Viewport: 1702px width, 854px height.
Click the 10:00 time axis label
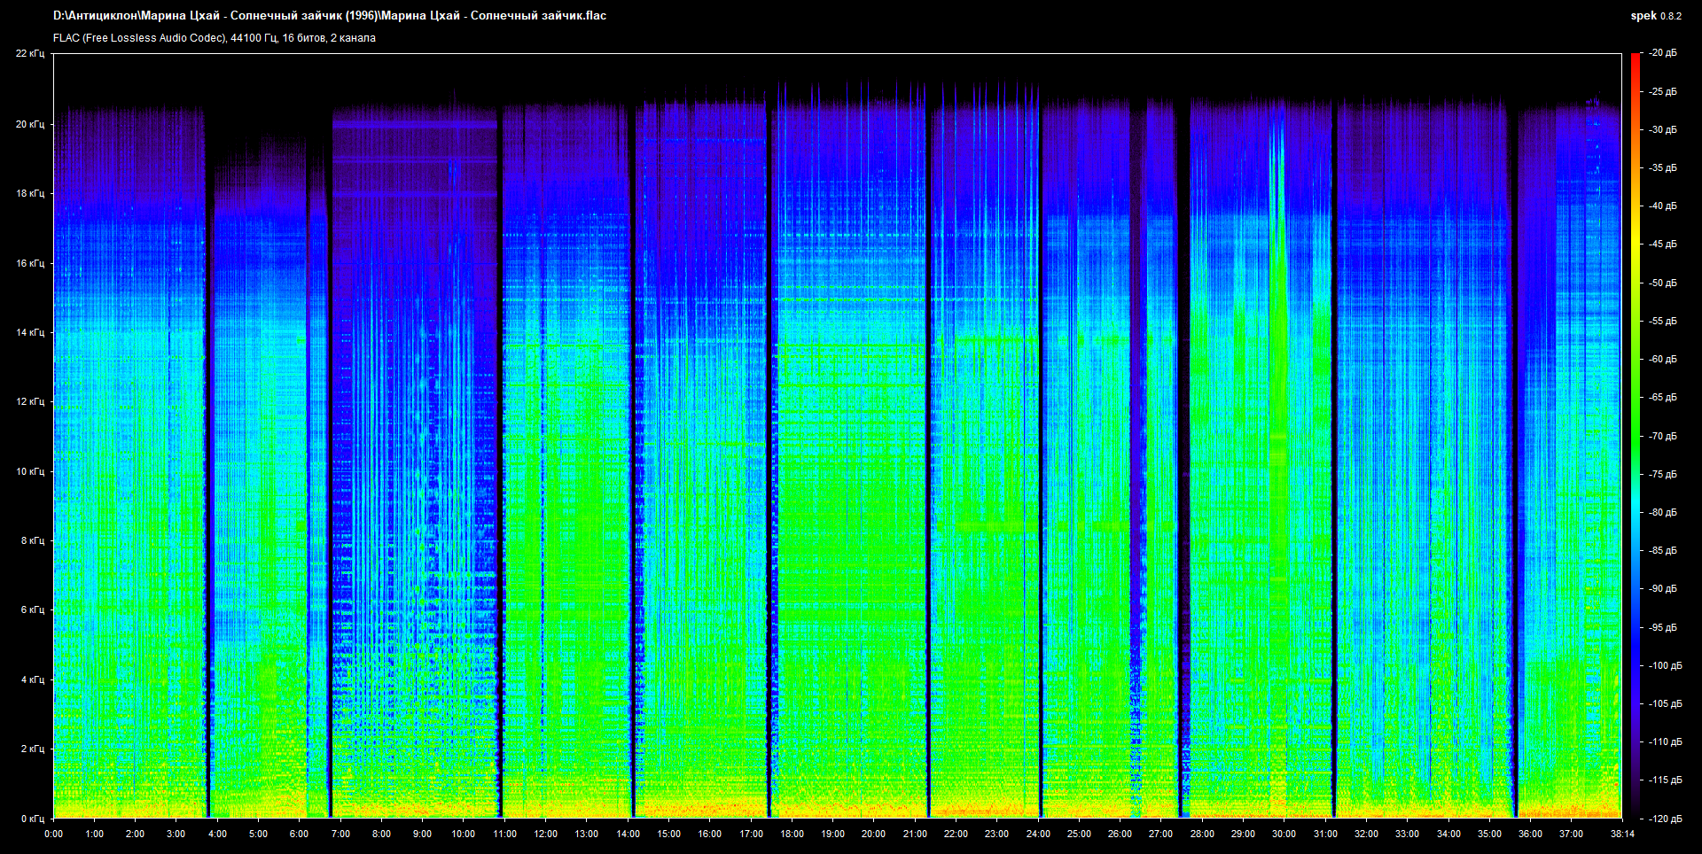click(x=463, y=834)
